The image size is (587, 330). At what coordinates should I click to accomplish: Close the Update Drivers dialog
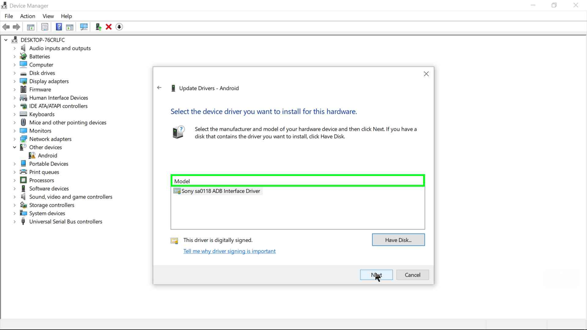click(426, 74)
